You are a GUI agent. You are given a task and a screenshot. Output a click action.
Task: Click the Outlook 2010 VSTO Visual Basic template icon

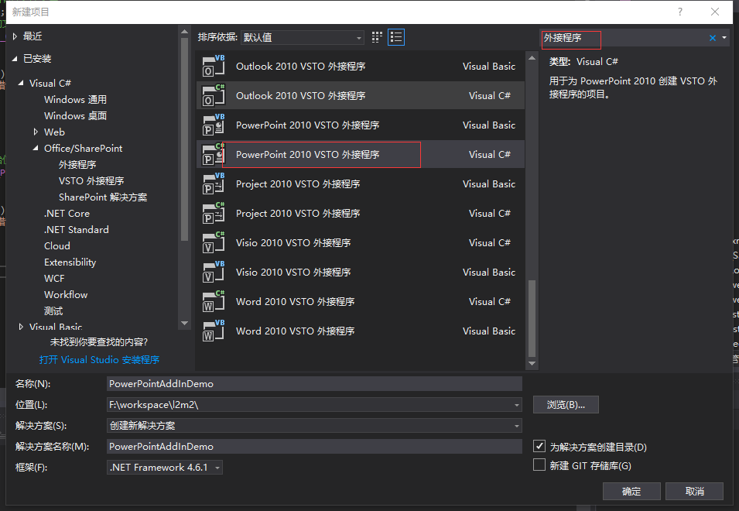[214, 66]
